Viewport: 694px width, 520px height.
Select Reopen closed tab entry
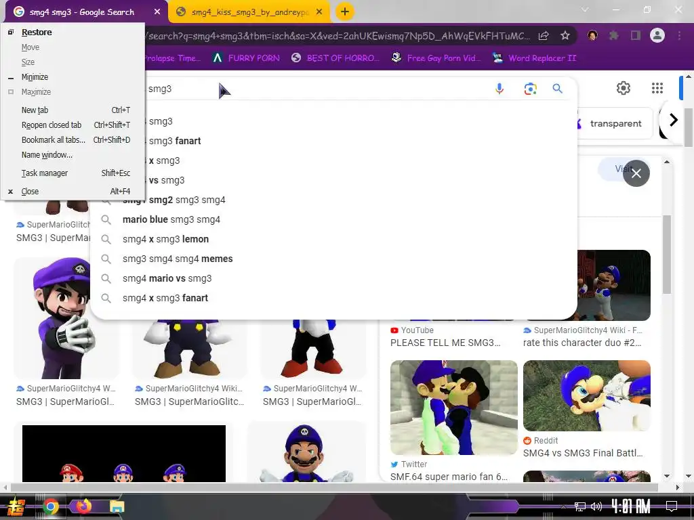73,125
